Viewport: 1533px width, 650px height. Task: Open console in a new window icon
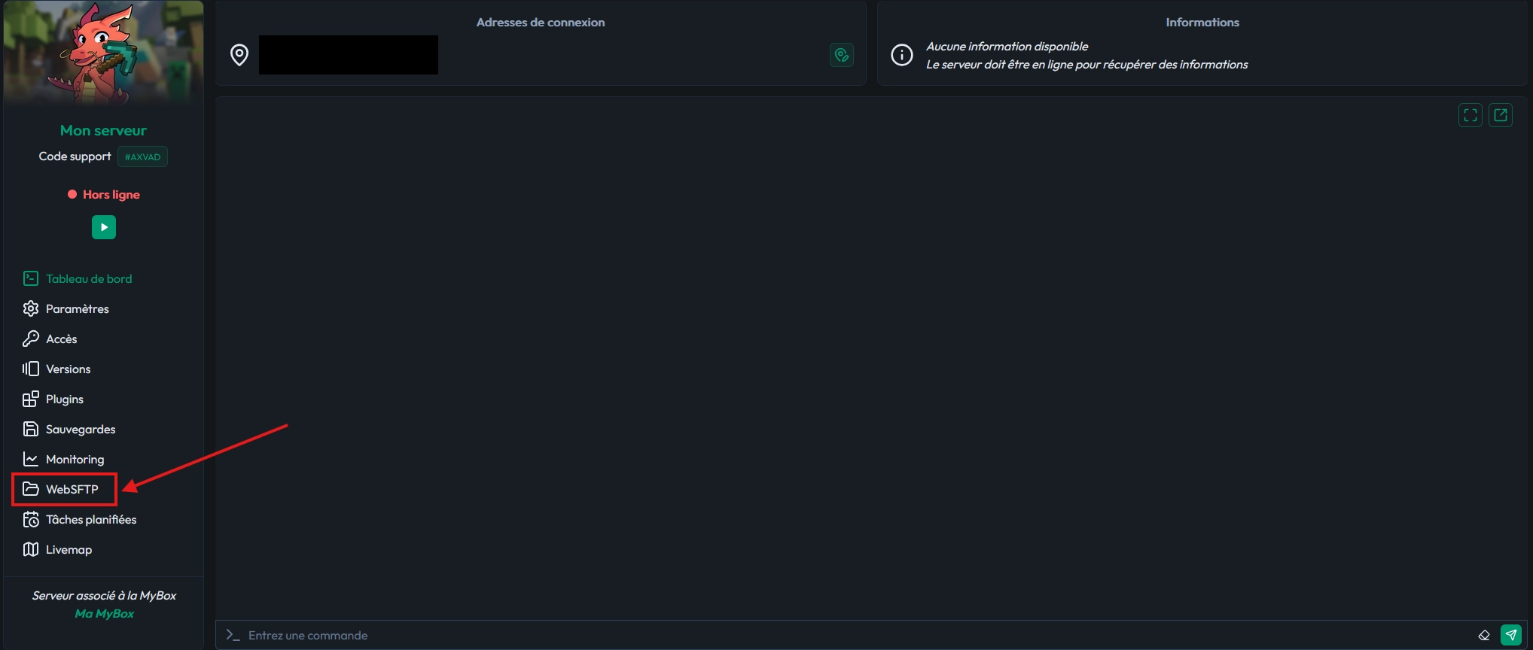tap(1500, 115)
